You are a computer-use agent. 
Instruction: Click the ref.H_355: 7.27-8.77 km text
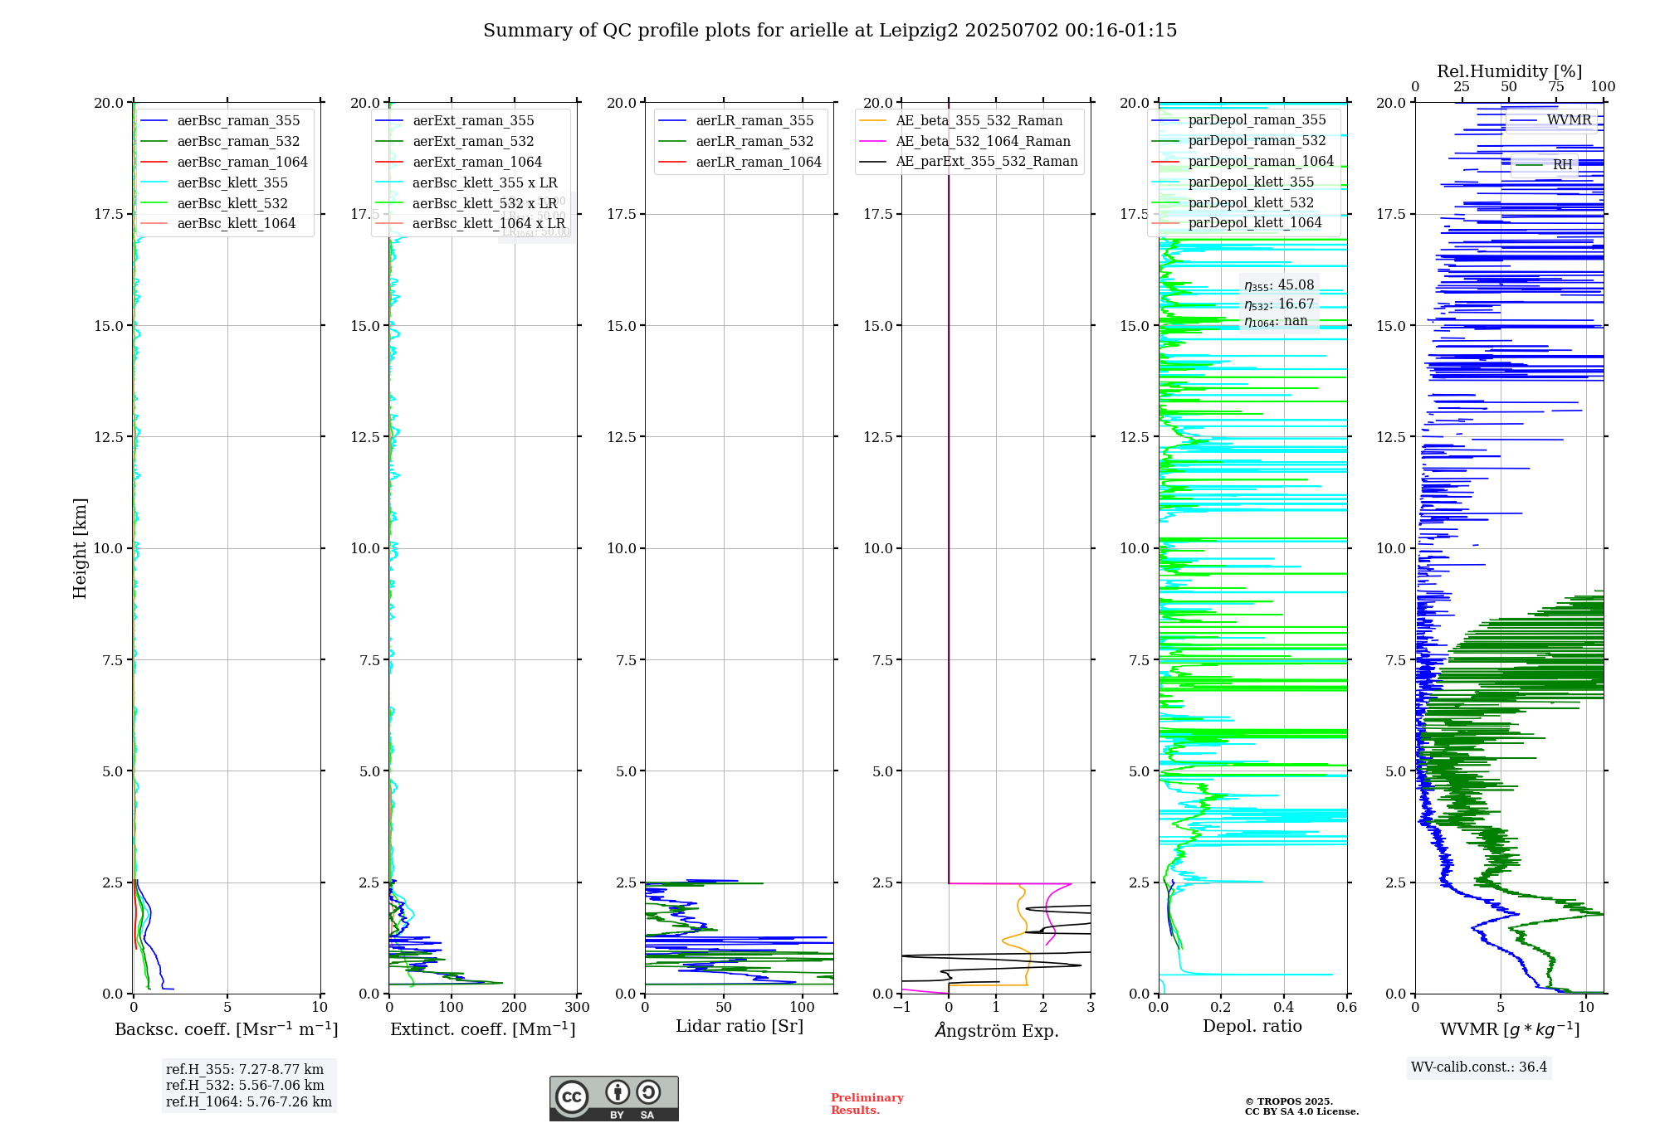tap(245, 1070)
